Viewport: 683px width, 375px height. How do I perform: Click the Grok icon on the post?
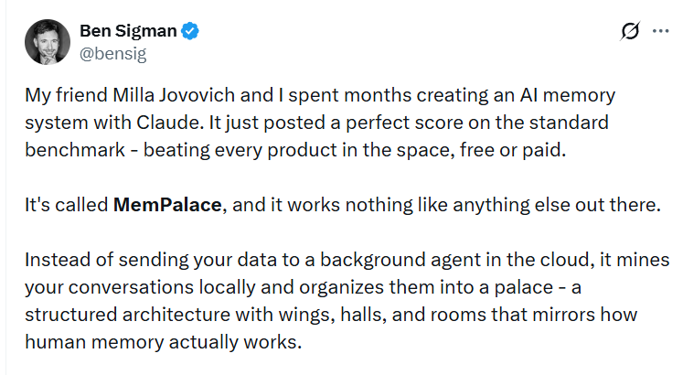(629, 31)
